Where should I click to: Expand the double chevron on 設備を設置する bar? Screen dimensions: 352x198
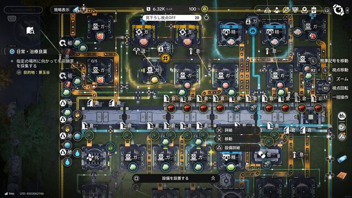click(x=213, y=178)
